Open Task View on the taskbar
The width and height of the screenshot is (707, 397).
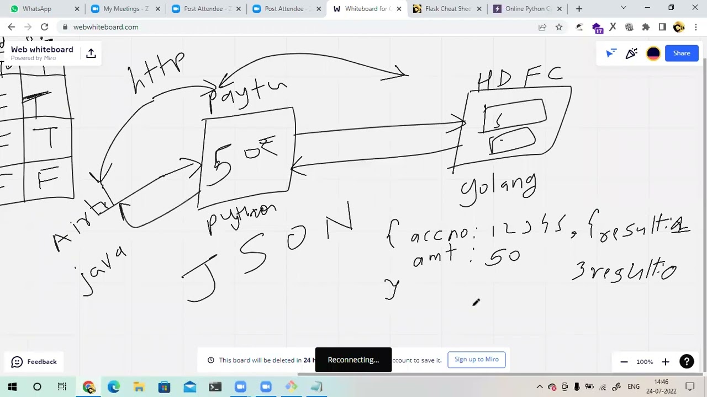[62, 387]
